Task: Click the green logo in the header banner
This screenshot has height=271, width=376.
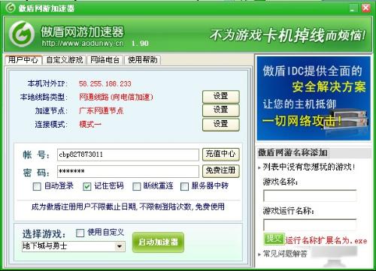Action: (22, 34)
